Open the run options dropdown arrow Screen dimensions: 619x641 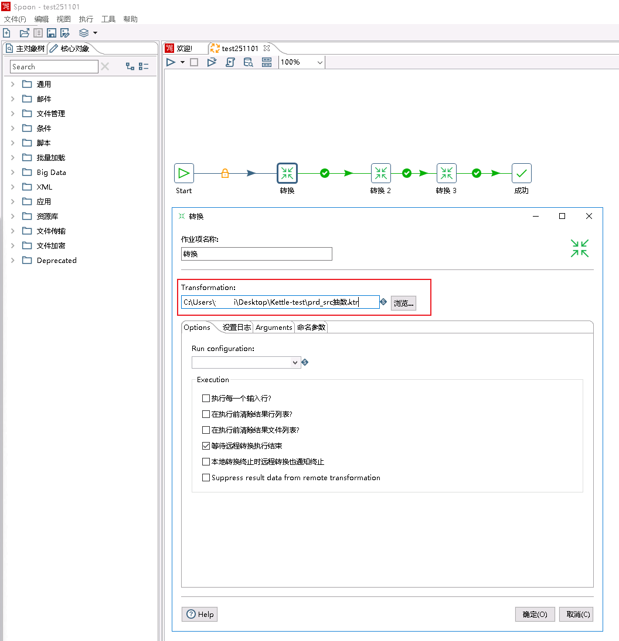click(182, 62)
